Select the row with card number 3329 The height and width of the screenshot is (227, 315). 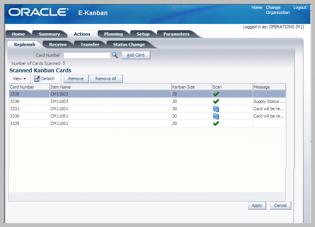tap(148, 123)
